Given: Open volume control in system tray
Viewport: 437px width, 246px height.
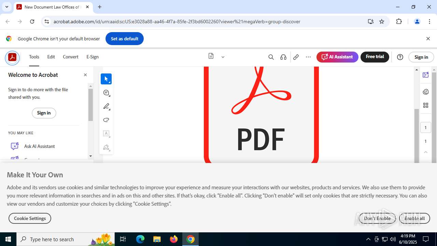Looking at the screenshot, I should tap(393, 239).
